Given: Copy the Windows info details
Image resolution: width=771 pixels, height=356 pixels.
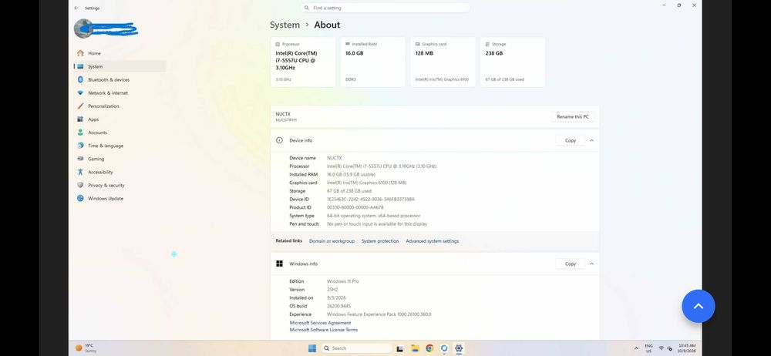Looking at the screenshot, I should point(571,264).
